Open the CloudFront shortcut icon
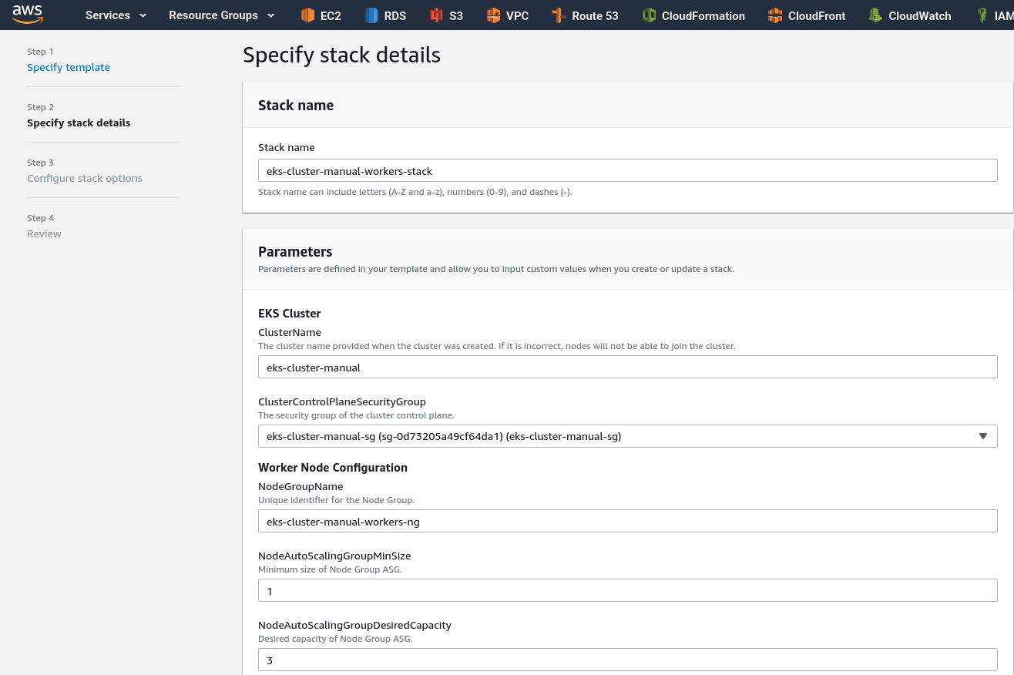Screen dimensions: 1014x675 pos(776,15)
